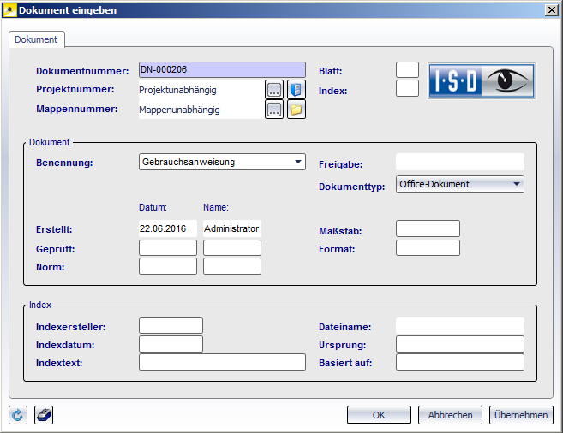Click the yellow folder icon beside Mappennummer
This screenshot has height=433, width=563.
296,110
